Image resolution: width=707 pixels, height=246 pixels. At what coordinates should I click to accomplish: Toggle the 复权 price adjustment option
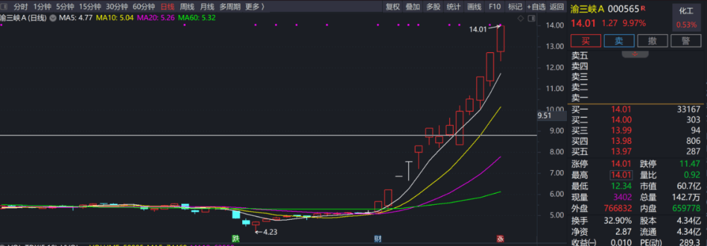tap(392, 7)
